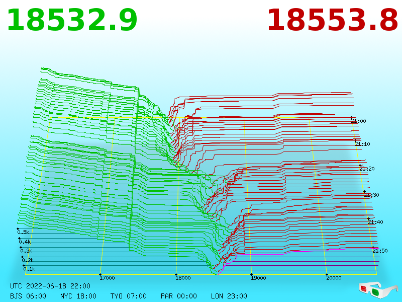Click the UTC 2022-06-18 22:00 timestamp
Image resolution: width=402 pixels, height=302 pixels.
[x=50, y=286]
